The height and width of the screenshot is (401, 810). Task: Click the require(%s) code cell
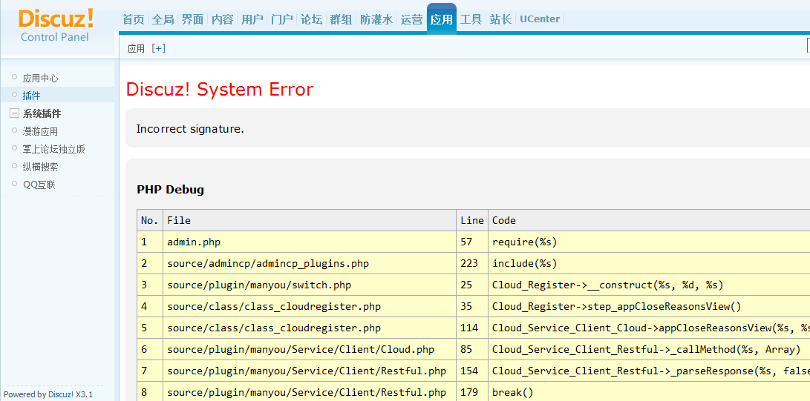tap(649, 242)
